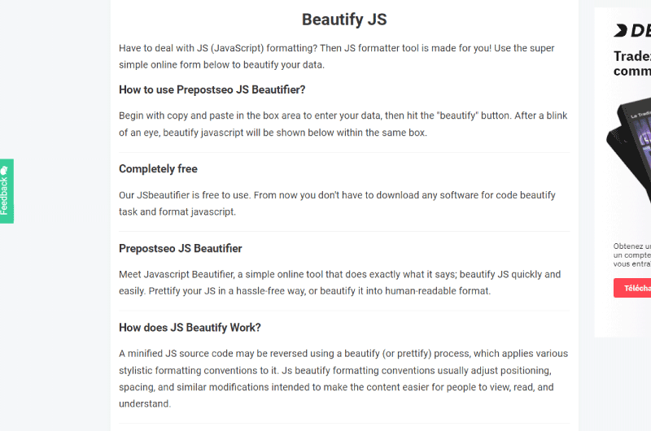Click the paragraph starting Have to deal with JS
This screenshot has height=431, width=651.
337,56
